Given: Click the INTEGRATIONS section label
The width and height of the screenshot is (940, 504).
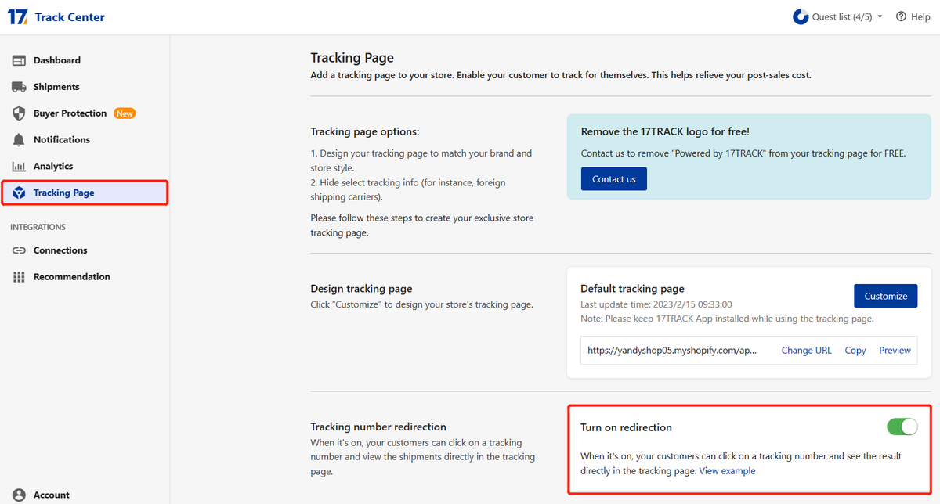Looking at the screenshot, I should pyautogui.click(x=38, y=227).
